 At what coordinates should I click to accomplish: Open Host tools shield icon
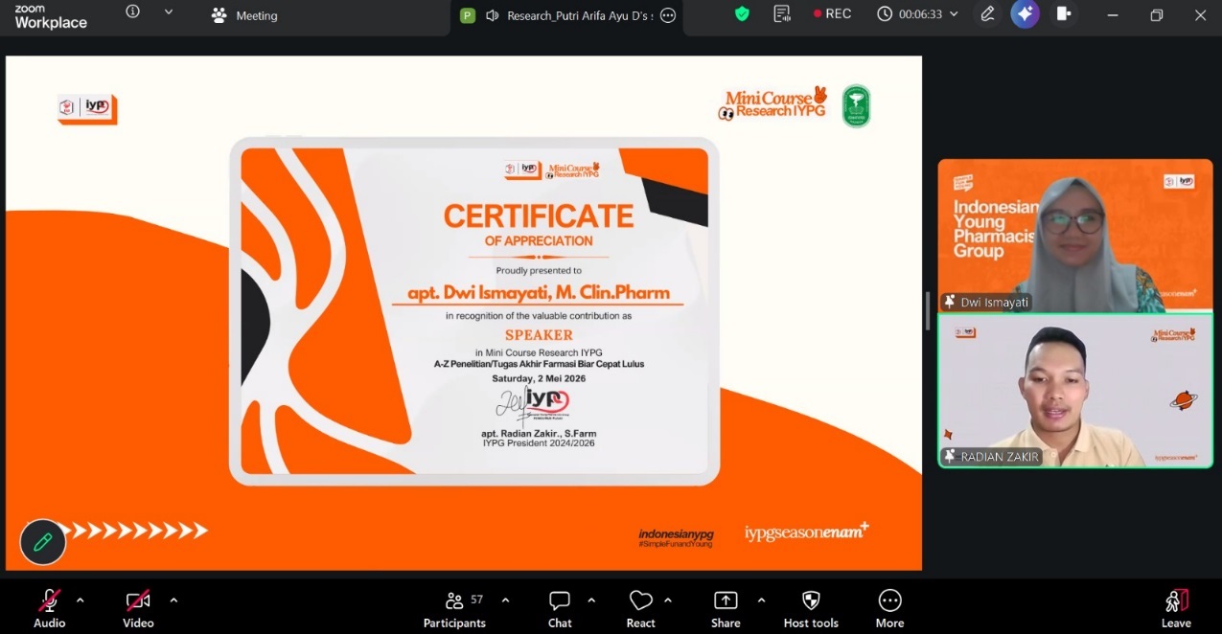point(811,600)
